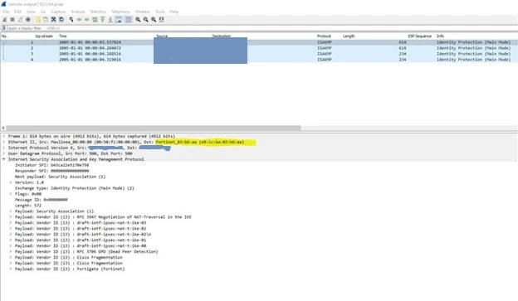
Task: Jump to the first packet
Action: tap(103, 20)
